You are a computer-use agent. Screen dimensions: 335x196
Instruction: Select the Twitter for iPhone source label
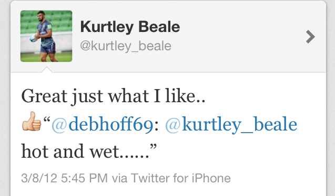pos(181,178)
